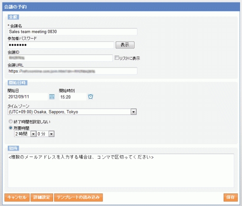
Task: Click テンプレートの読み込み button
Action: click(78, 197)
